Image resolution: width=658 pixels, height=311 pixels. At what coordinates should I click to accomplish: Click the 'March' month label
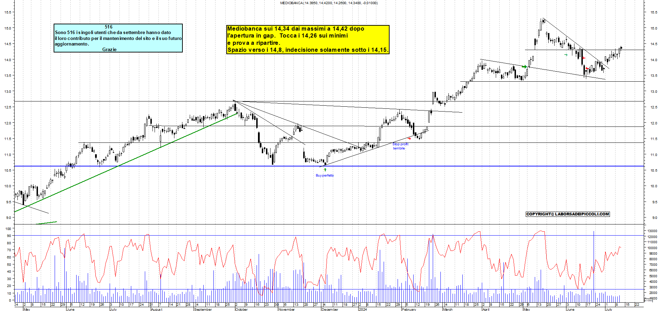coord(448,309)
